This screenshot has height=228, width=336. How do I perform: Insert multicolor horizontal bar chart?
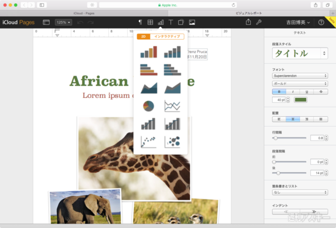coord(149,70)
